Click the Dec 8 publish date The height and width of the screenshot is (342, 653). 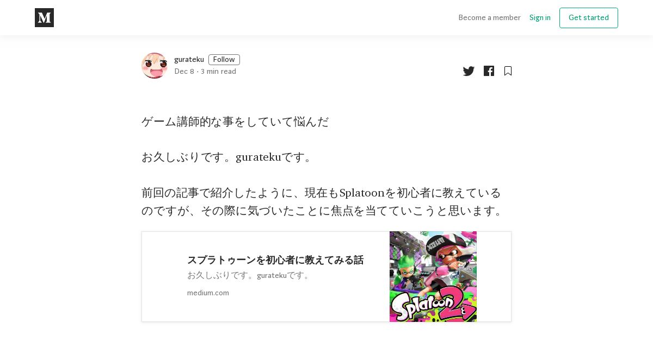[184, 72]
